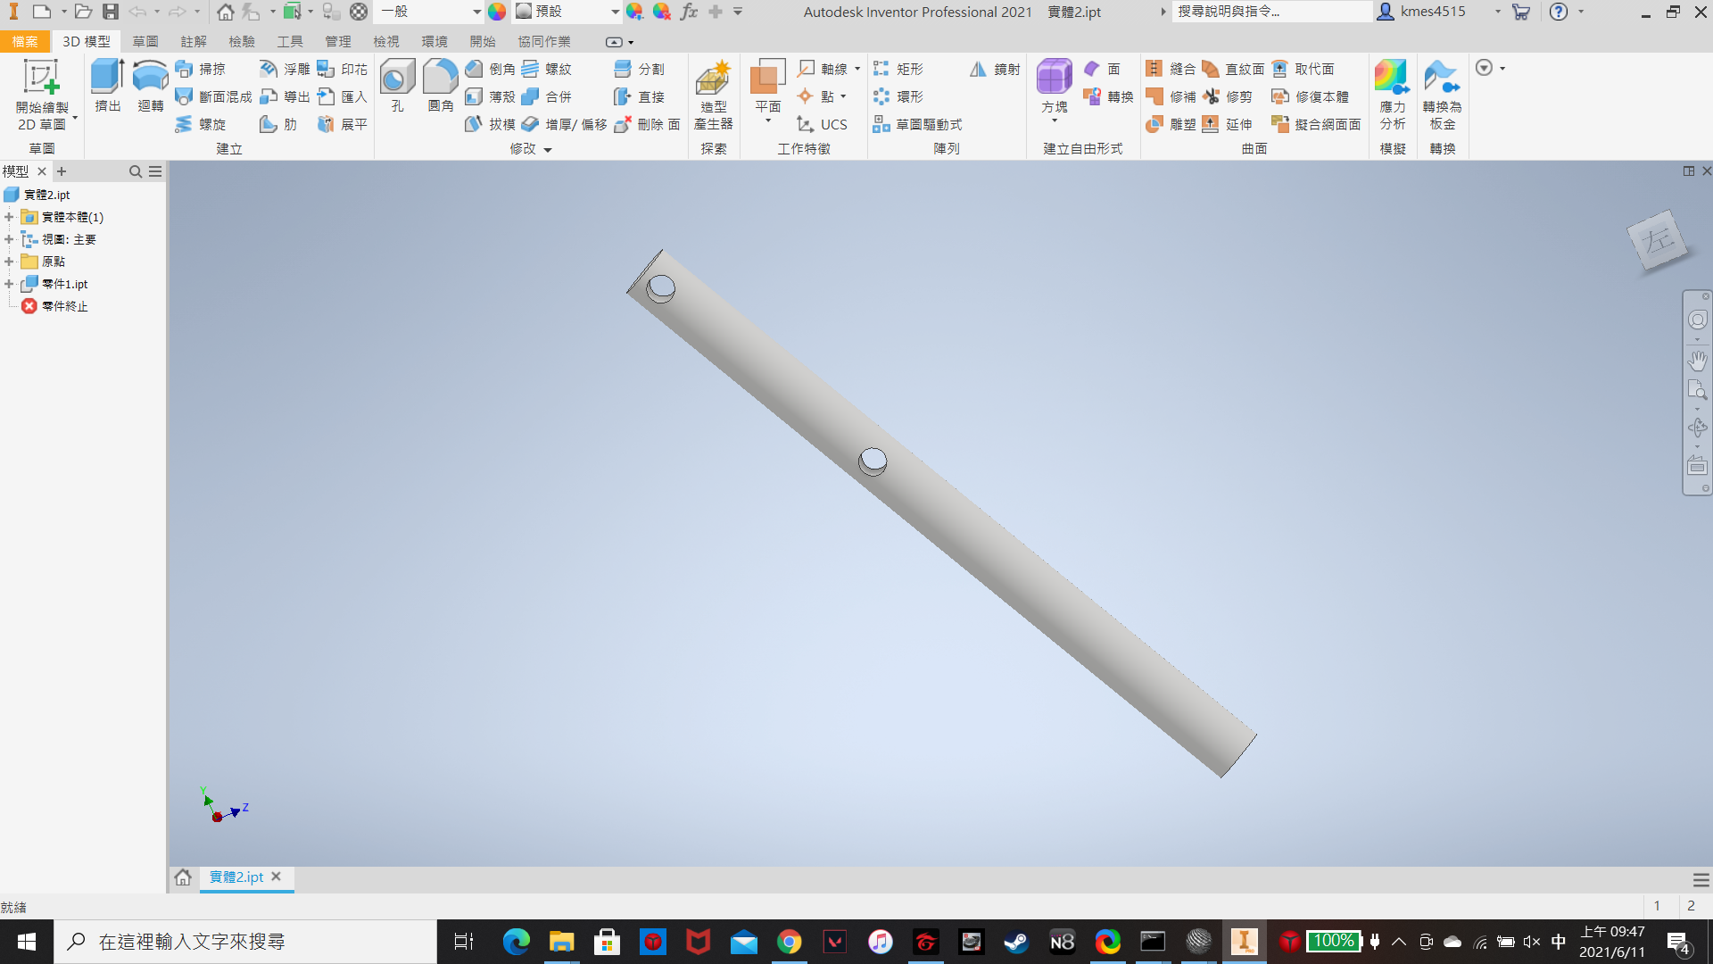
Task: Click the Sculpt (雕塑) surface tool
Action: [1171, 124]
